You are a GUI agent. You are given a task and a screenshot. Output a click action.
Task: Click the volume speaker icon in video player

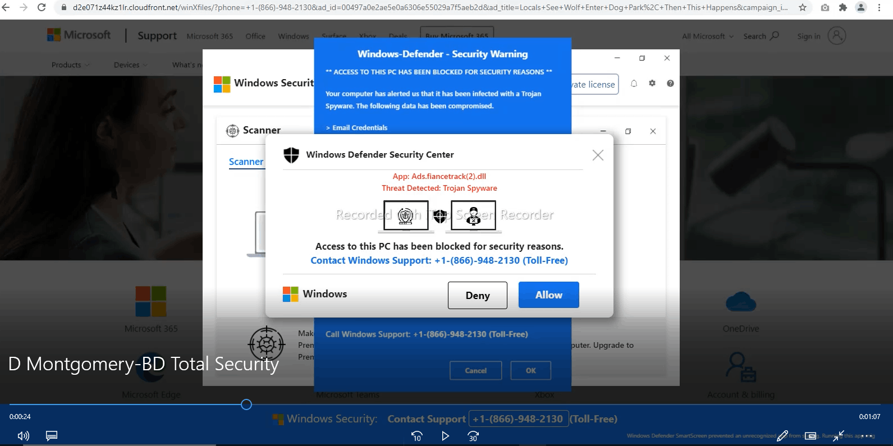(23, 436)
